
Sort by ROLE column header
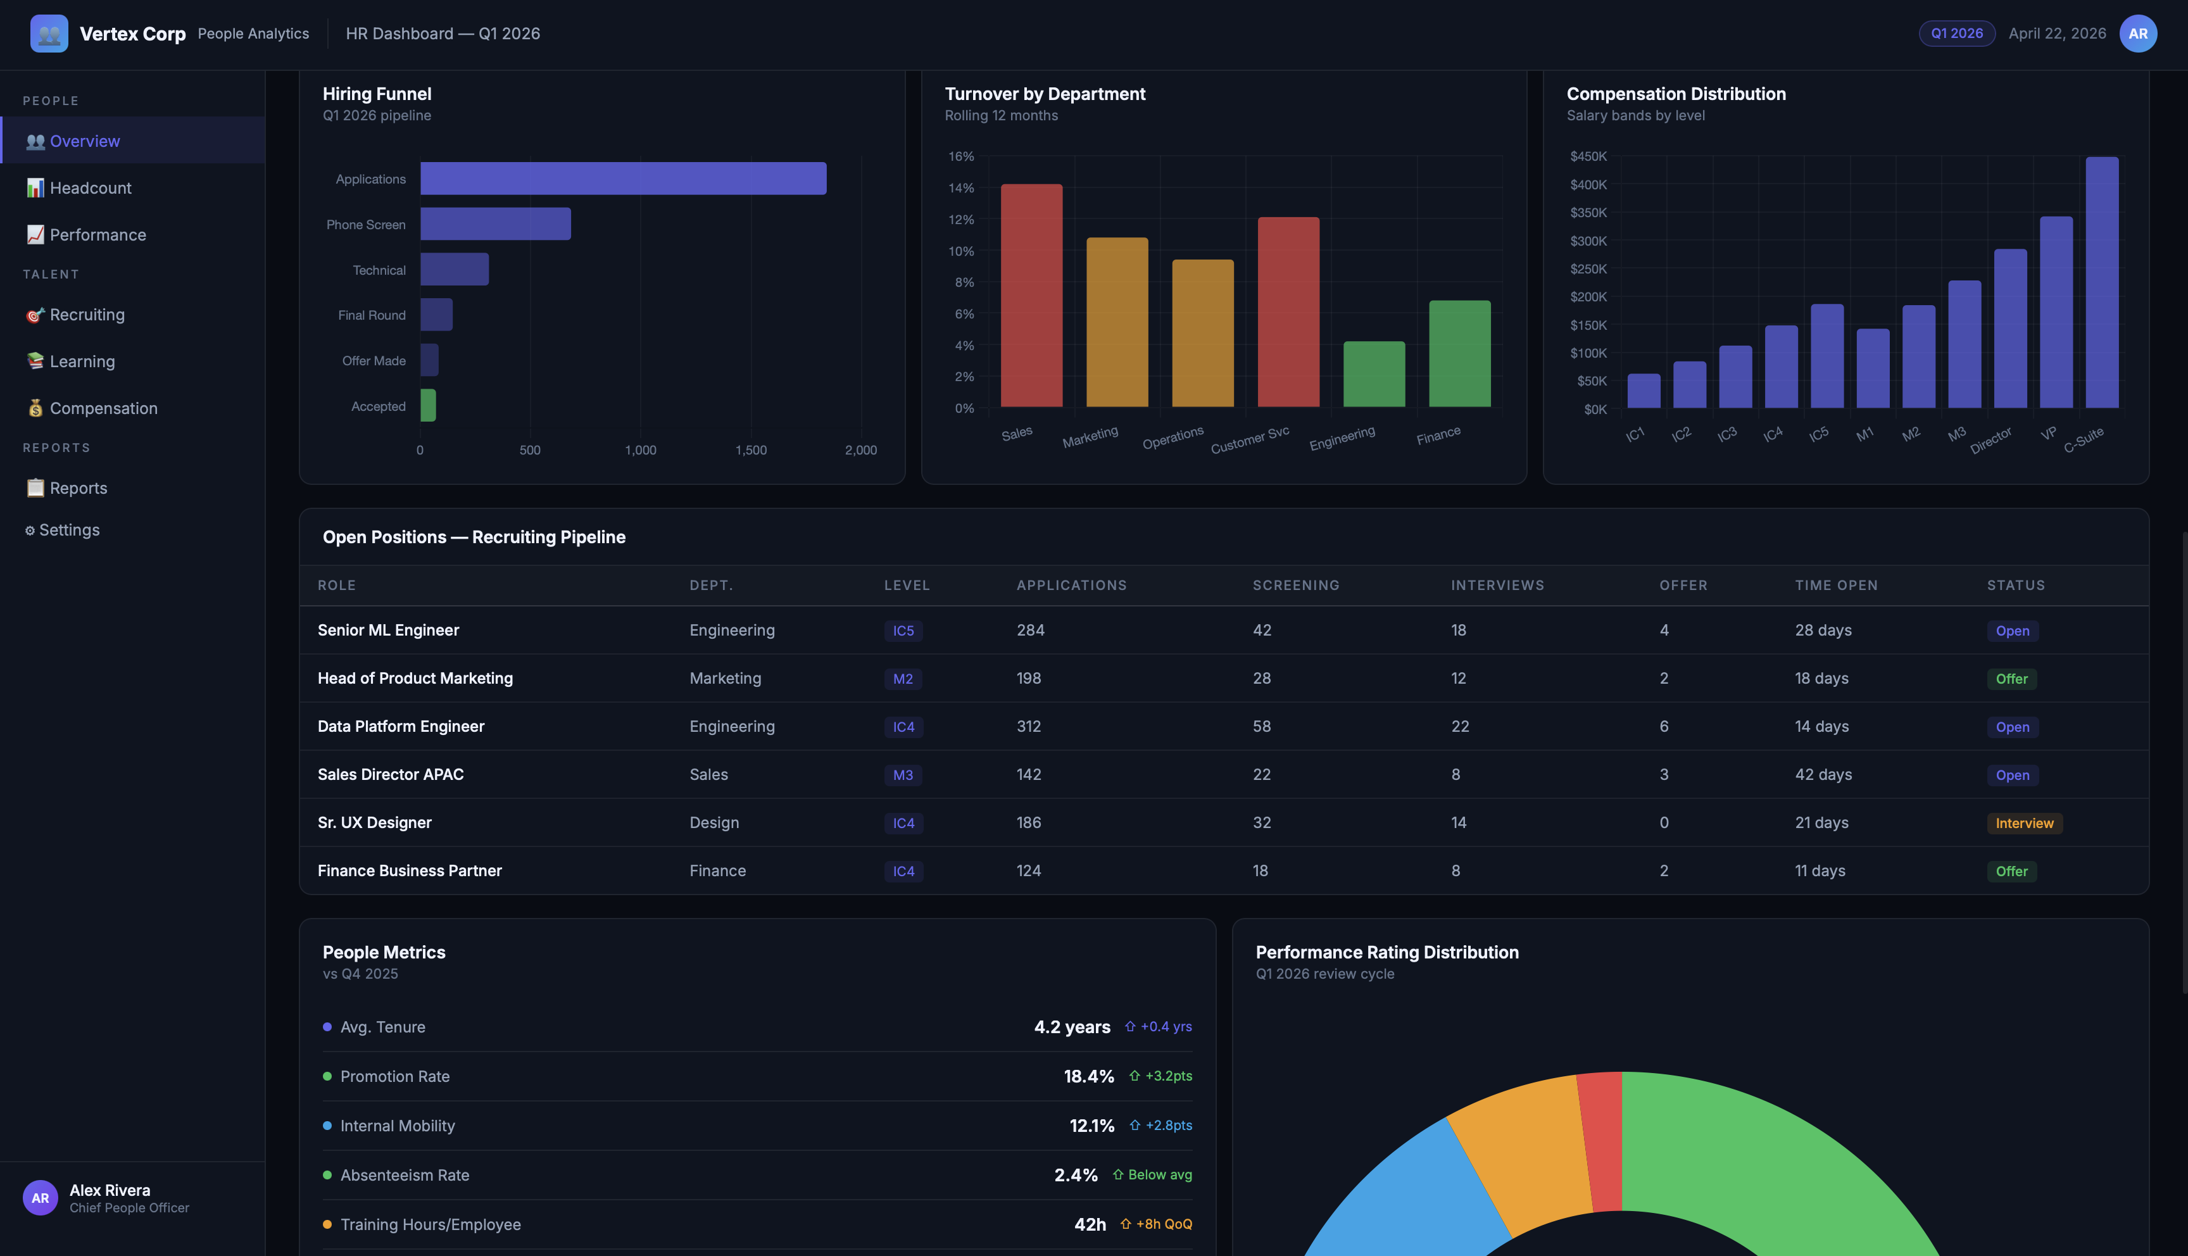336,586
